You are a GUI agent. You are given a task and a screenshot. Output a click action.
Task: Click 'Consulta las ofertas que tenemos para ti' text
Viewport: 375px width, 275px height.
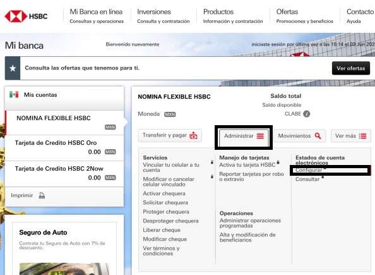[82, 68]
